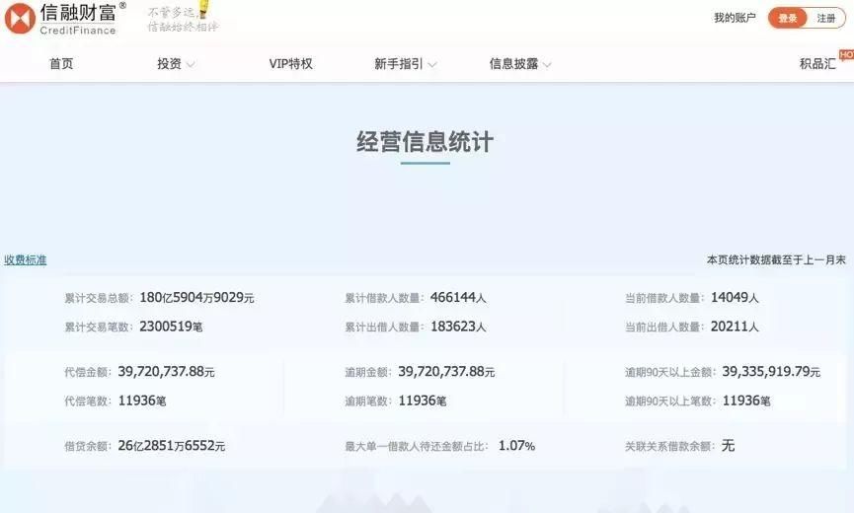
Task: Click 借贷余额 value 26亿2851万6552元
Action: (x=172, y=446)
